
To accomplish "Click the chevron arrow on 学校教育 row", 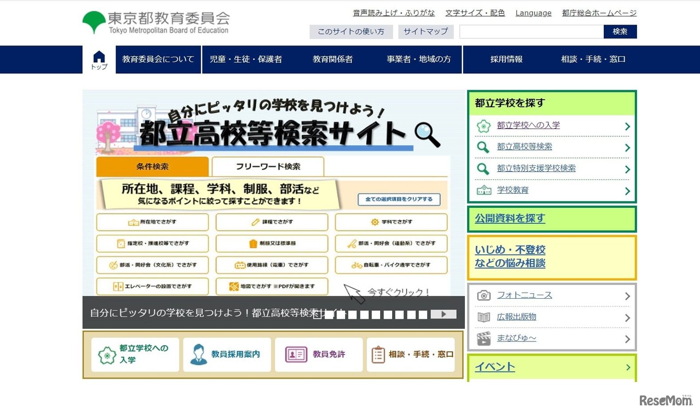I will (627, 191).
